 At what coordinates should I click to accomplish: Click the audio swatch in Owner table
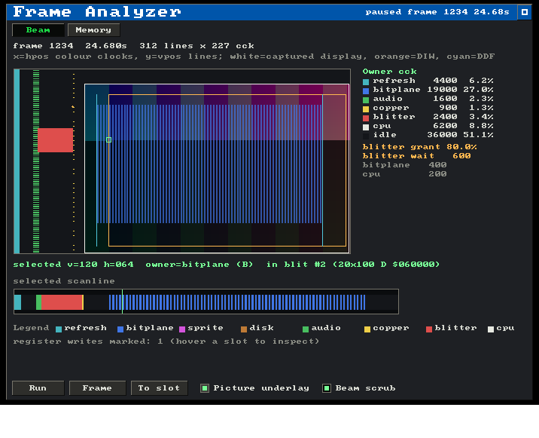point(366,100)
